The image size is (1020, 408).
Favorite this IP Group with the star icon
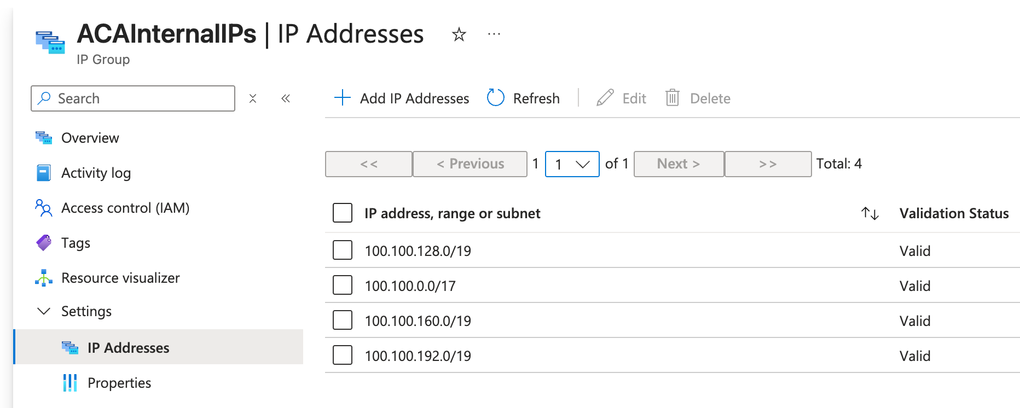pyautogui.click(x=459, y=35)
